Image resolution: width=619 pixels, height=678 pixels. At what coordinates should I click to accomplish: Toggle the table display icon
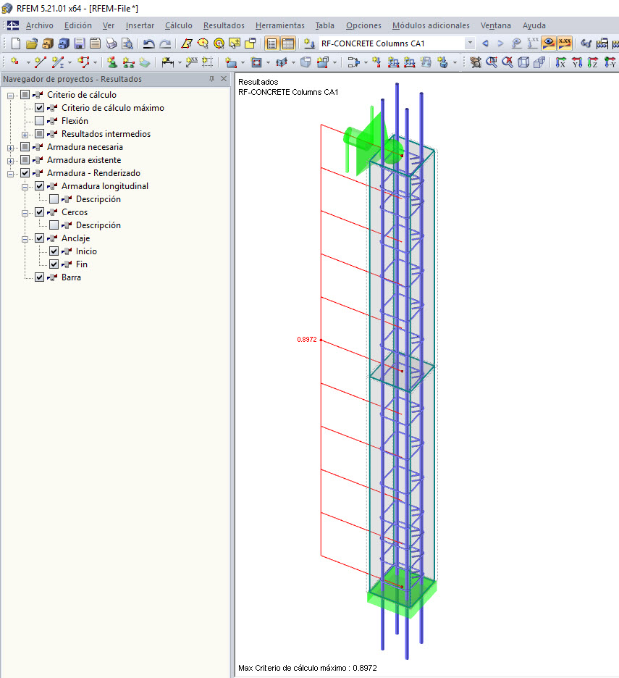288,43
